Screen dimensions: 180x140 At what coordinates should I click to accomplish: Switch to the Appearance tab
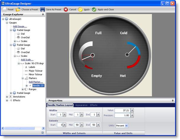click(x=81, y=105)
